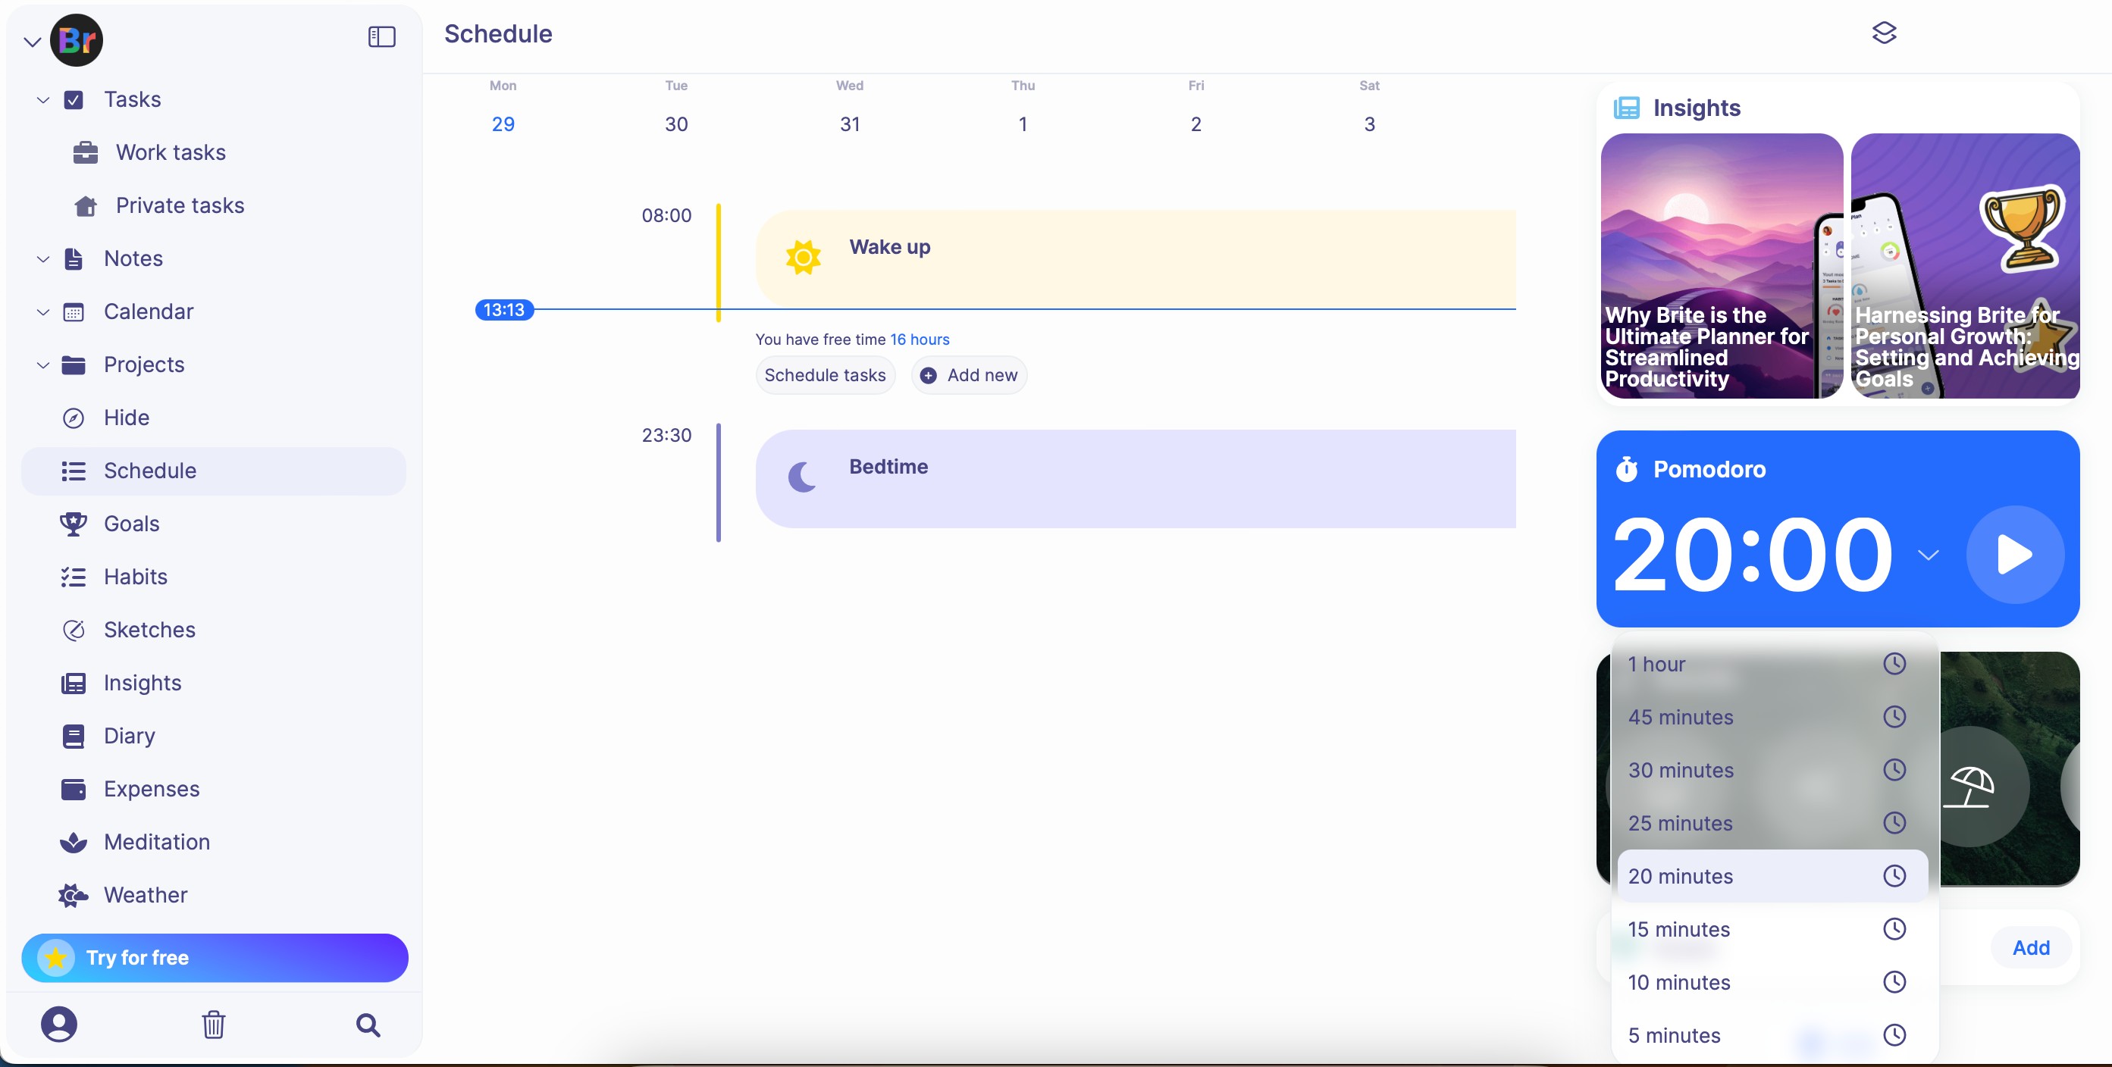Toggle the Tasks checkbox icon in the sidebar

(x=73, y=100)
